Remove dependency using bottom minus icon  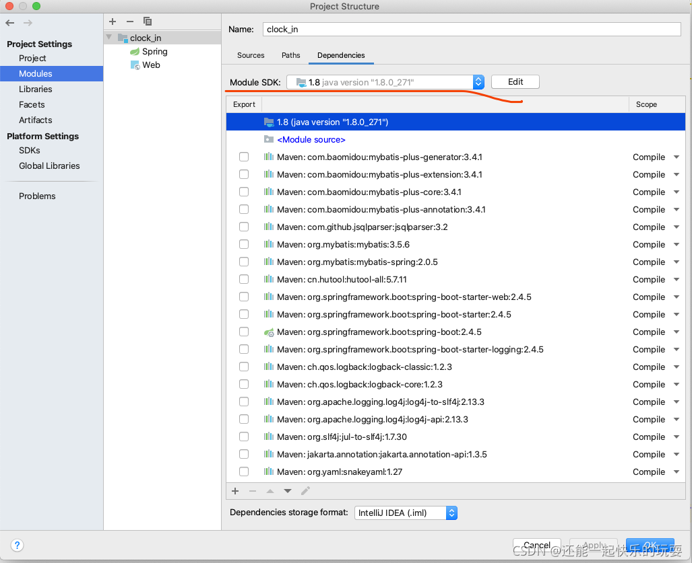click(253, 491)
